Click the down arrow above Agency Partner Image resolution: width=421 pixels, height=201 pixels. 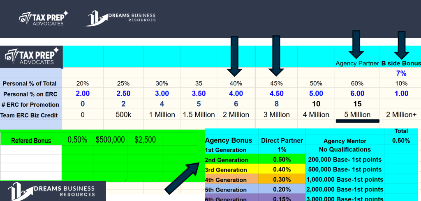click(356, 44)
